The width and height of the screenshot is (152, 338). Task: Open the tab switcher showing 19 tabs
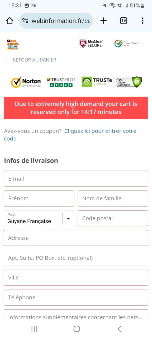coord(123,21)
